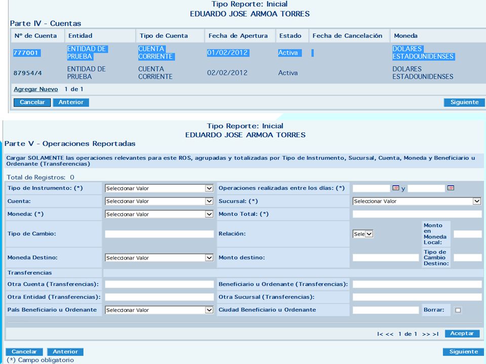Expand the País Beneficiario u Ordenante dropdown

(x=159, y=310)
